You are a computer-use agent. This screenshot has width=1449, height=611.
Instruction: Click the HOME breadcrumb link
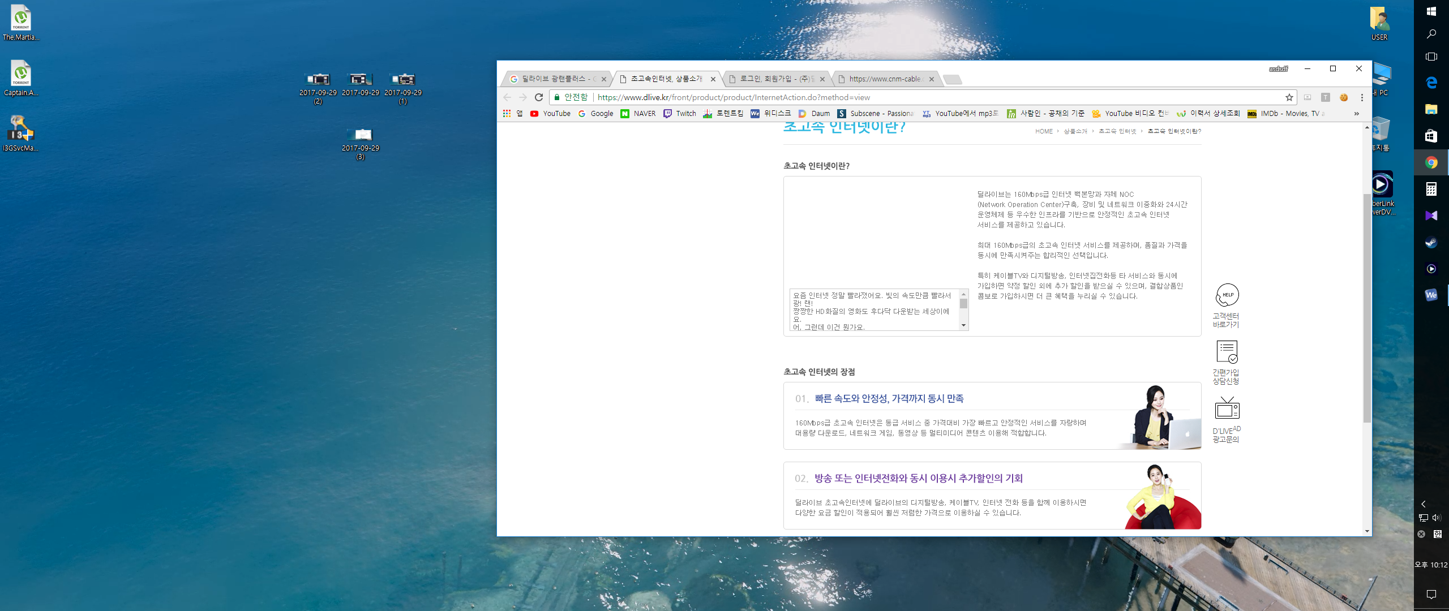pyautogui.click(x=1044, y=131)
